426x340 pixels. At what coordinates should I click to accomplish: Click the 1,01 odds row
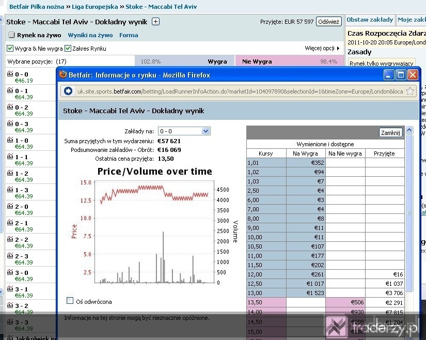pos(325,163)
